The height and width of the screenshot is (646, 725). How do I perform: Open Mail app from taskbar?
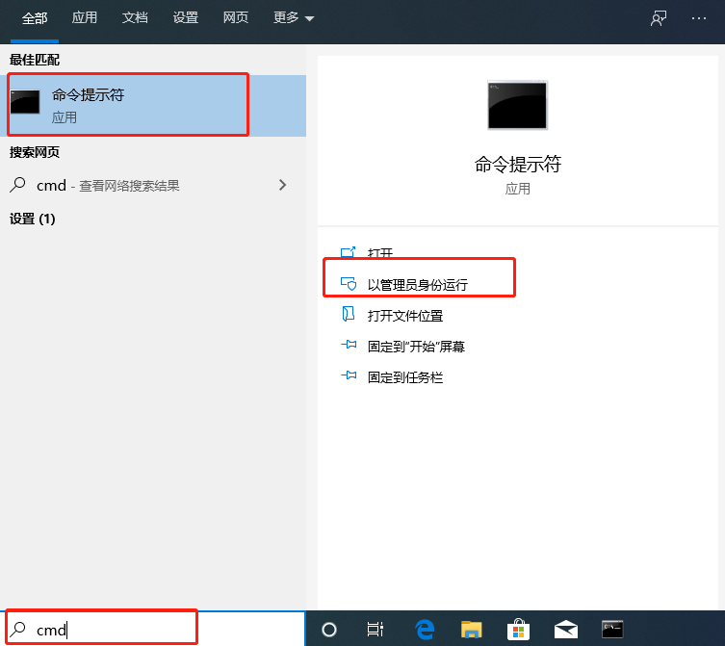(x=566, y=630)
